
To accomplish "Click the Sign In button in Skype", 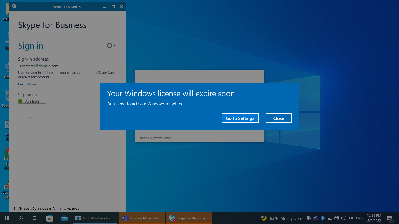I will point(32,117).
